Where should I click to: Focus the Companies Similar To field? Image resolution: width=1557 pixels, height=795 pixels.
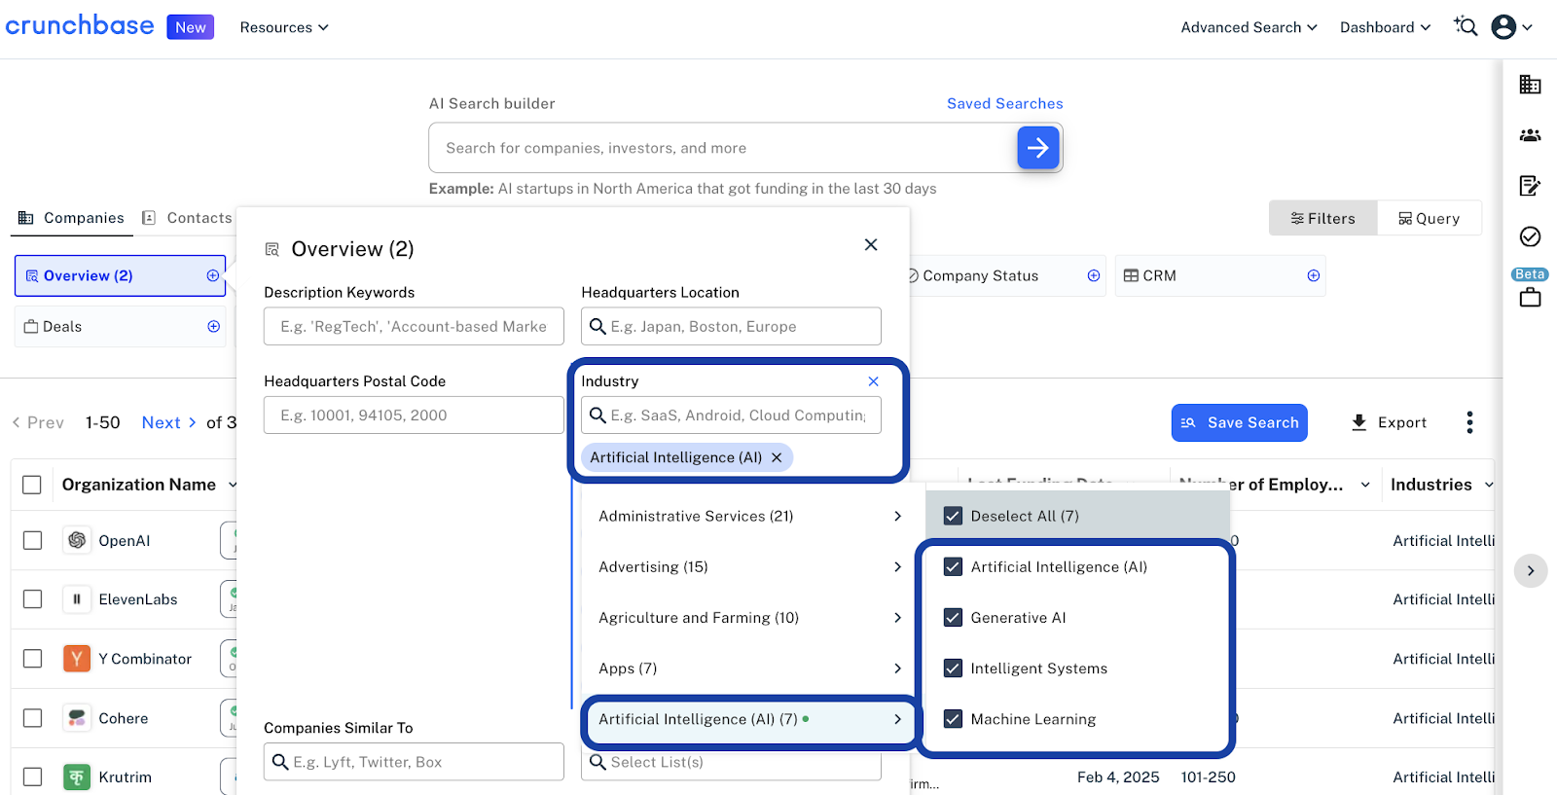[414, 762]
